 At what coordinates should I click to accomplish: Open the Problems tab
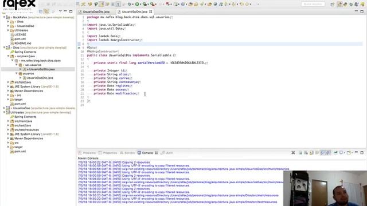(87, 153)
